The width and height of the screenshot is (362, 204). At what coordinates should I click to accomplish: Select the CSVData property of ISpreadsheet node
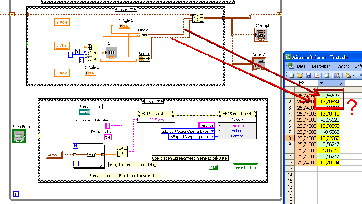[156, 120]
